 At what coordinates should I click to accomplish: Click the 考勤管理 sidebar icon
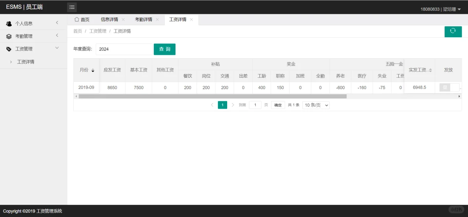coord(8,36)
